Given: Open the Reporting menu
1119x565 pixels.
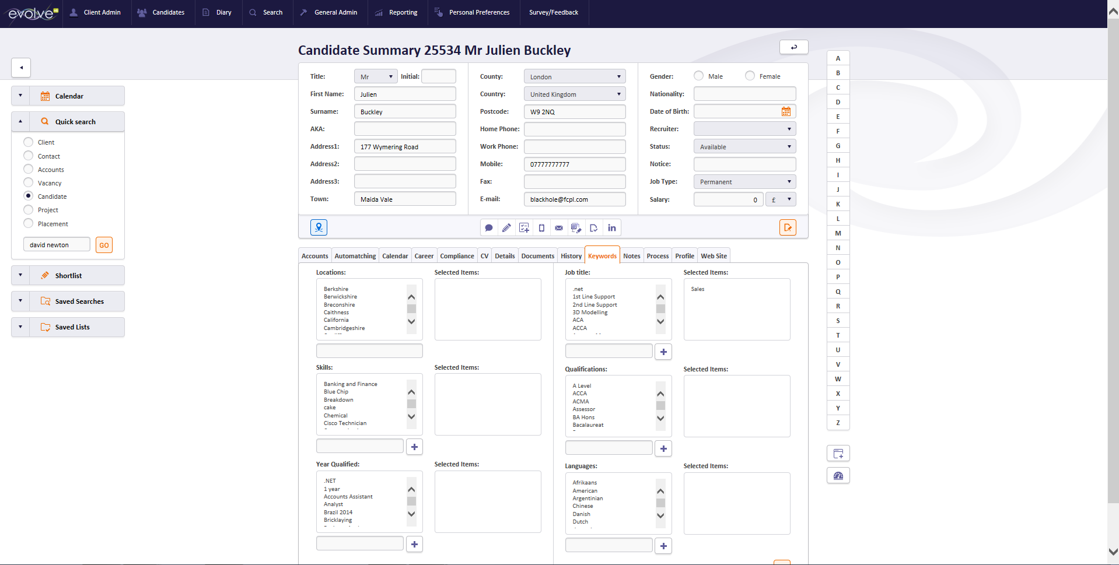Looking at the screenshot, I should pyautogui.click(x=403, y=12).
